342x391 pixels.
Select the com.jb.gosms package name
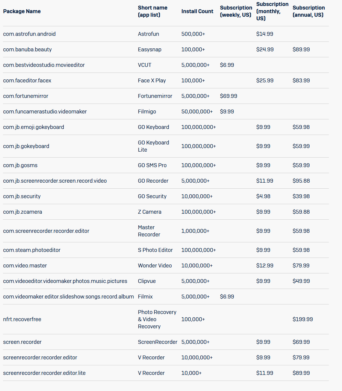coord(20,165)
